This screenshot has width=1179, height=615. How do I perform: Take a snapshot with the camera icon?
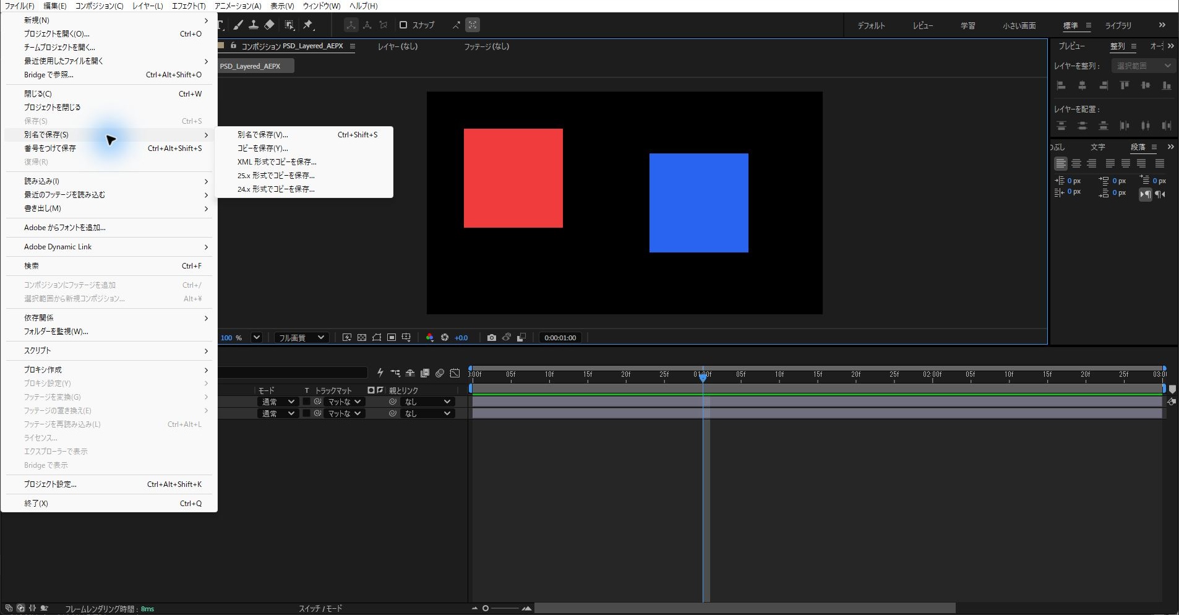click(x=491, y=337)
